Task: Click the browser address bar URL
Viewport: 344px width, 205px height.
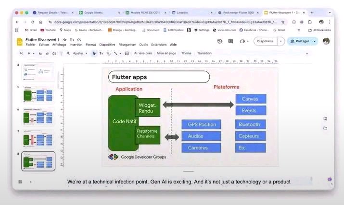Action: point(166,22)
